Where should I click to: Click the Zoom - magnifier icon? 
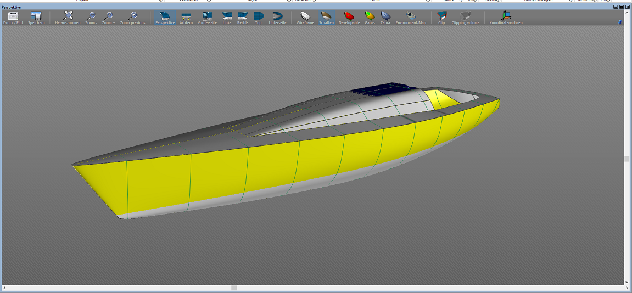click(x=91, y=17)
